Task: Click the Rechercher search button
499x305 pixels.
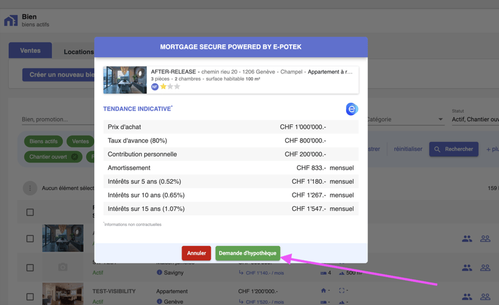Action: coord(454,149)
